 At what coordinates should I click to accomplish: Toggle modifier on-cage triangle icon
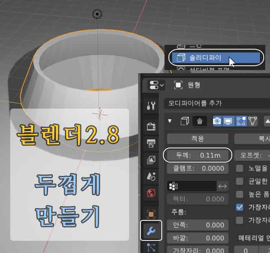click(x=253, y=121)
